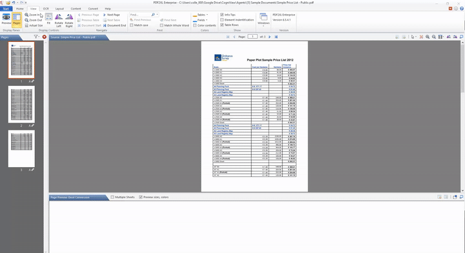Toggle the Pages pane button
The image size is (465, 253).
[x=17, y=19]
